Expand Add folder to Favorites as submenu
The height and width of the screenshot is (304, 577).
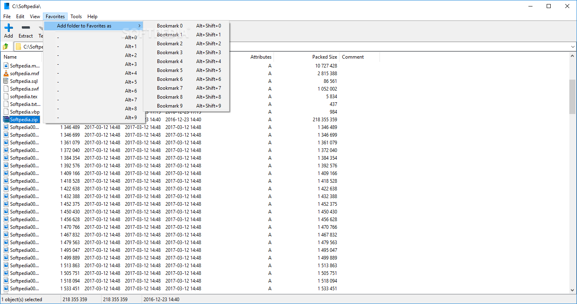coord(94,26)
